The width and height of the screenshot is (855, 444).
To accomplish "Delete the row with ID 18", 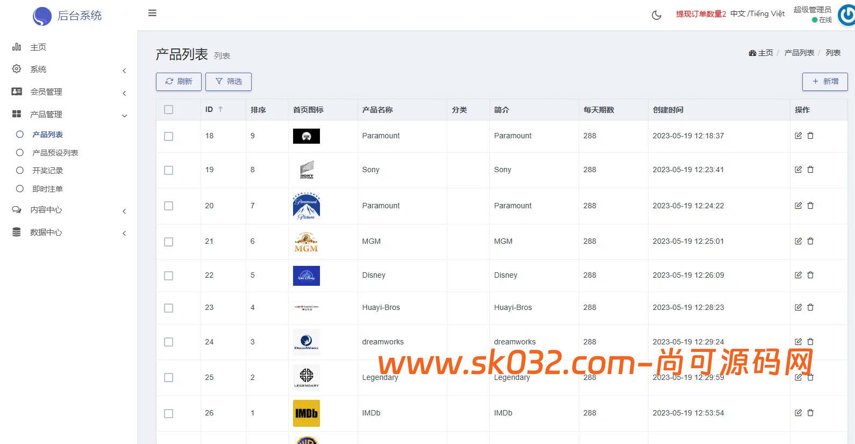I will [810, 136].
